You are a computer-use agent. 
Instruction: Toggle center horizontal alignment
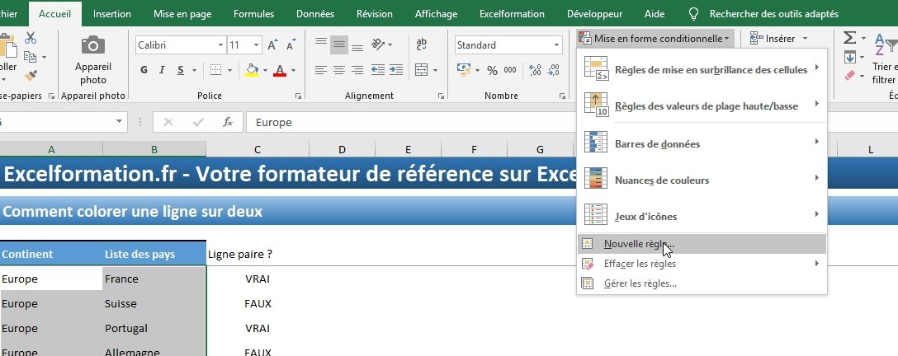(338, 70)
